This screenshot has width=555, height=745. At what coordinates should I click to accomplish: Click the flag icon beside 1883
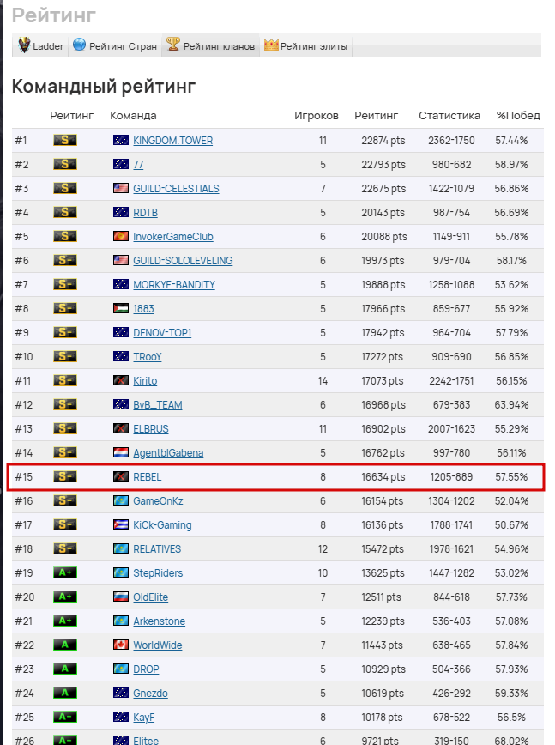point(120,309)
